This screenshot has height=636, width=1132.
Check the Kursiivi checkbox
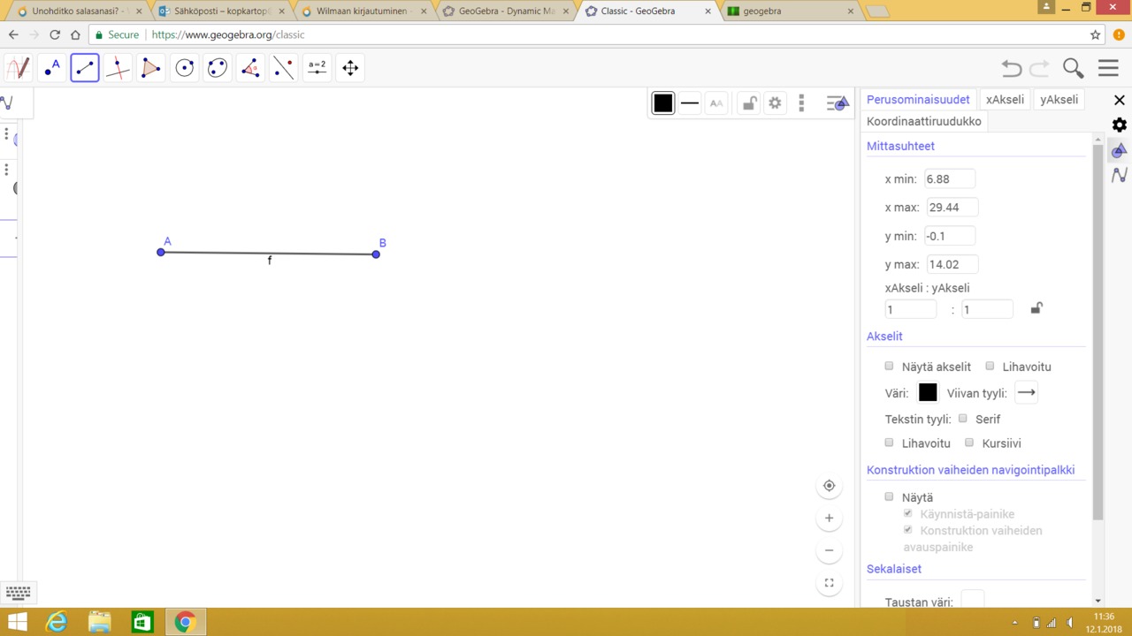pos(969,443)
